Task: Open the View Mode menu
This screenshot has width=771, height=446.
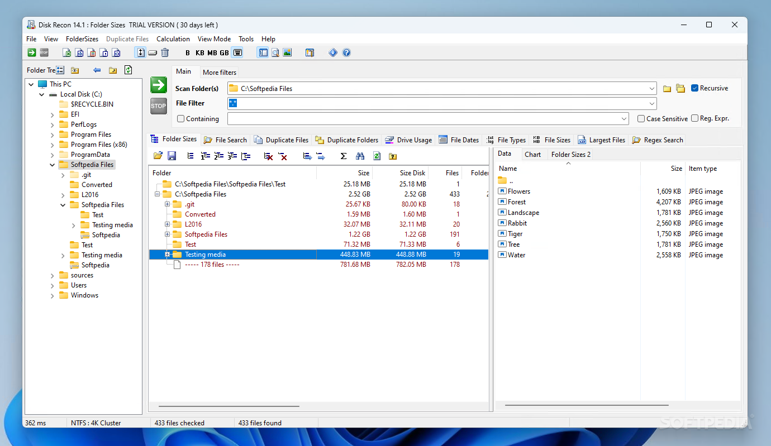Action: click(214, 39)
